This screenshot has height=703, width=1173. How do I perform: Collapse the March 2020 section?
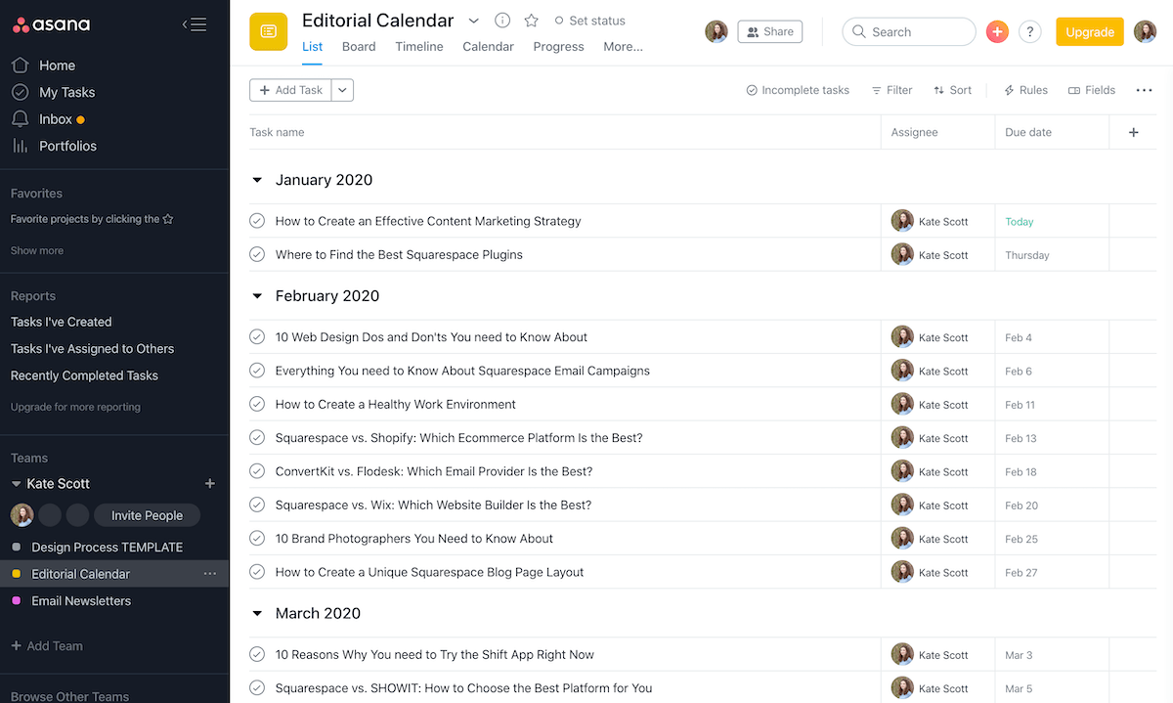point(257,614)
